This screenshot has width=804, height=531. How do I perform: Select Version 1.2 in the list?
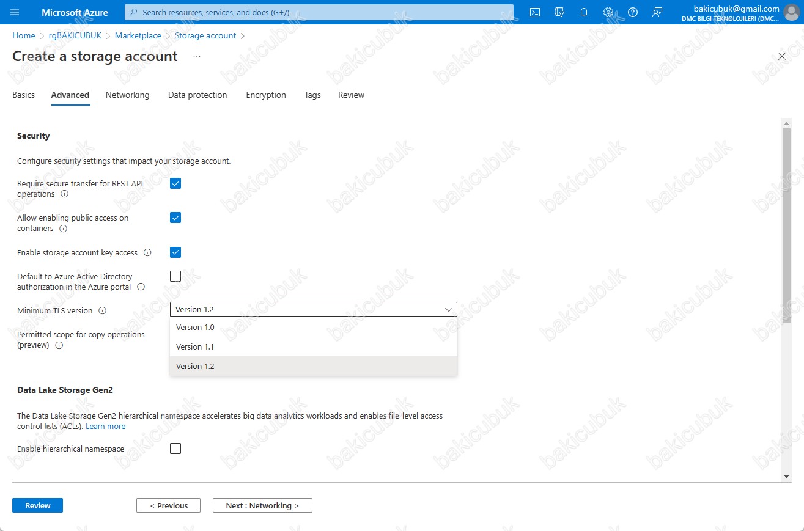click(x=314, y=367)
